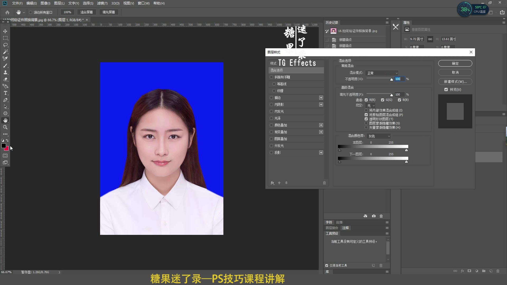Select the Clone Stamp tool
Screen dimensions: 507x285
pyautogui.click(x=5, y=72)
